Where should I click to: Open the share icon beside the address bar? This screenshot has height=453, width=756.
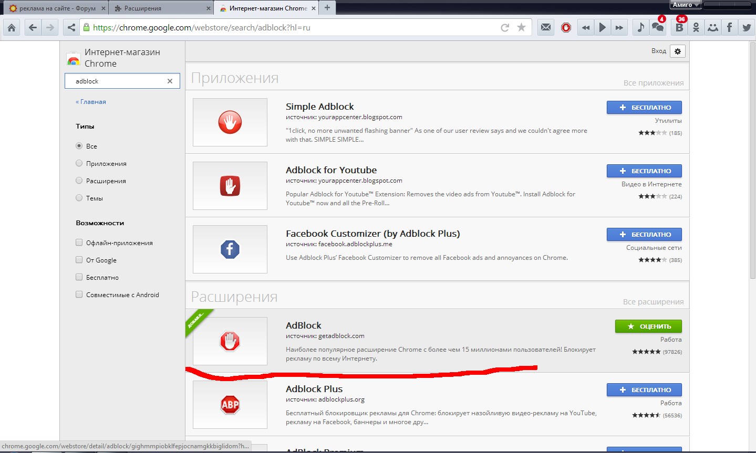[x=71, y=27]
